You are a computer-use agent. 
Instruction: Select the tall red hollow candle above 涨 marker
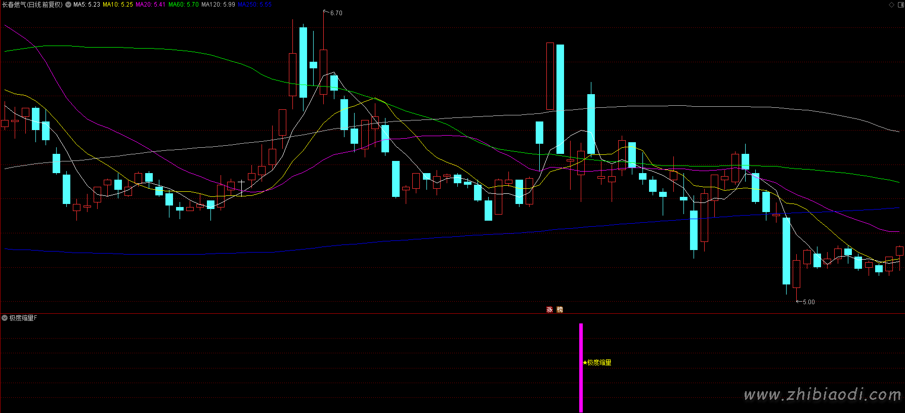click(x=550, y=76)
